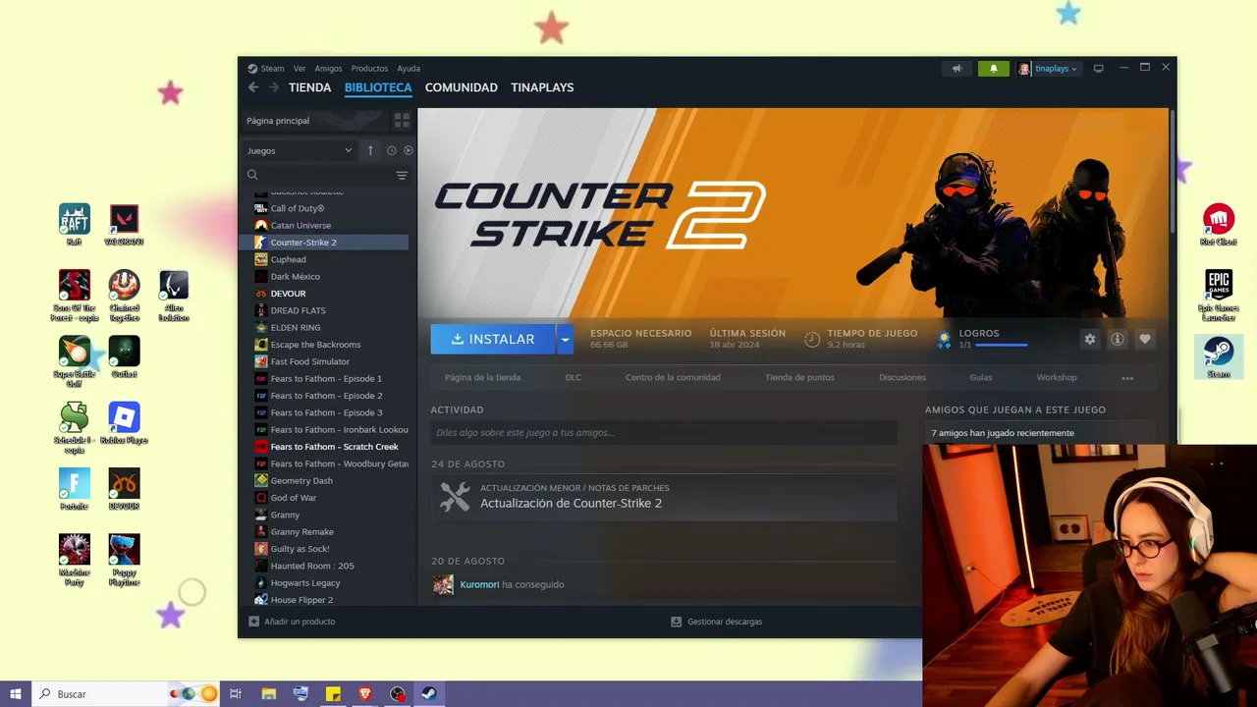Select Geometry Dash in game list
1257x707 pixels.
click(325, 480)
